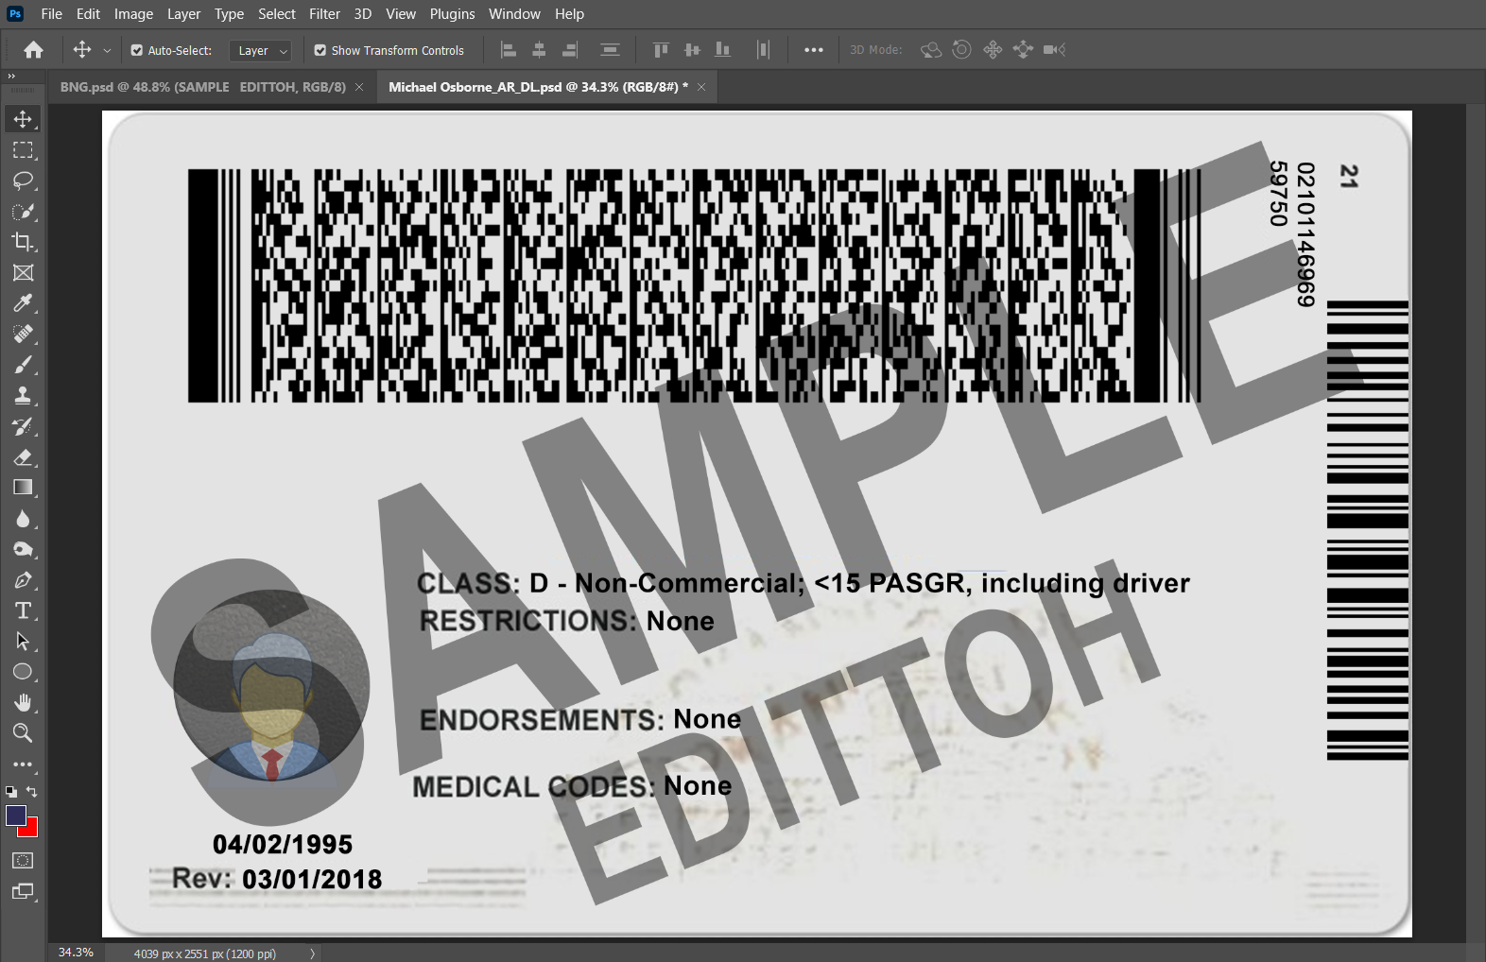Select the Rectangular Marquee tool
The width and height of the screenshot is (1486, 962).
pyautogui.click(x=23, y=150)
